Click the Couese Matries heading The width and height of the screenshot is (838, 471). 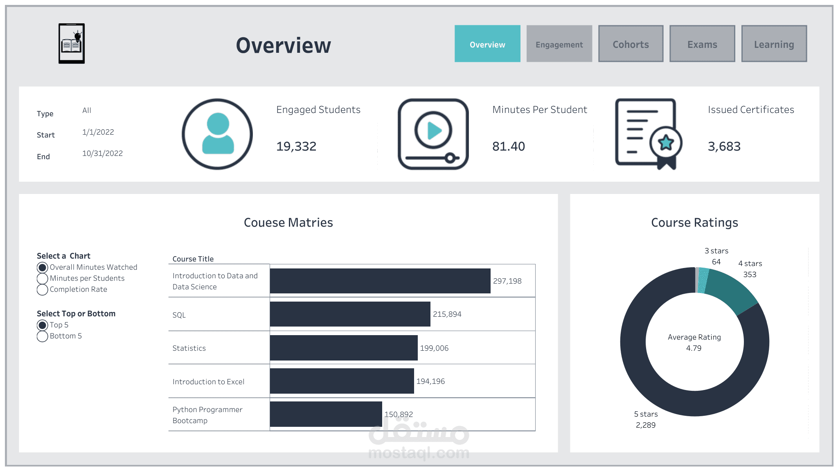click(288, 223)
